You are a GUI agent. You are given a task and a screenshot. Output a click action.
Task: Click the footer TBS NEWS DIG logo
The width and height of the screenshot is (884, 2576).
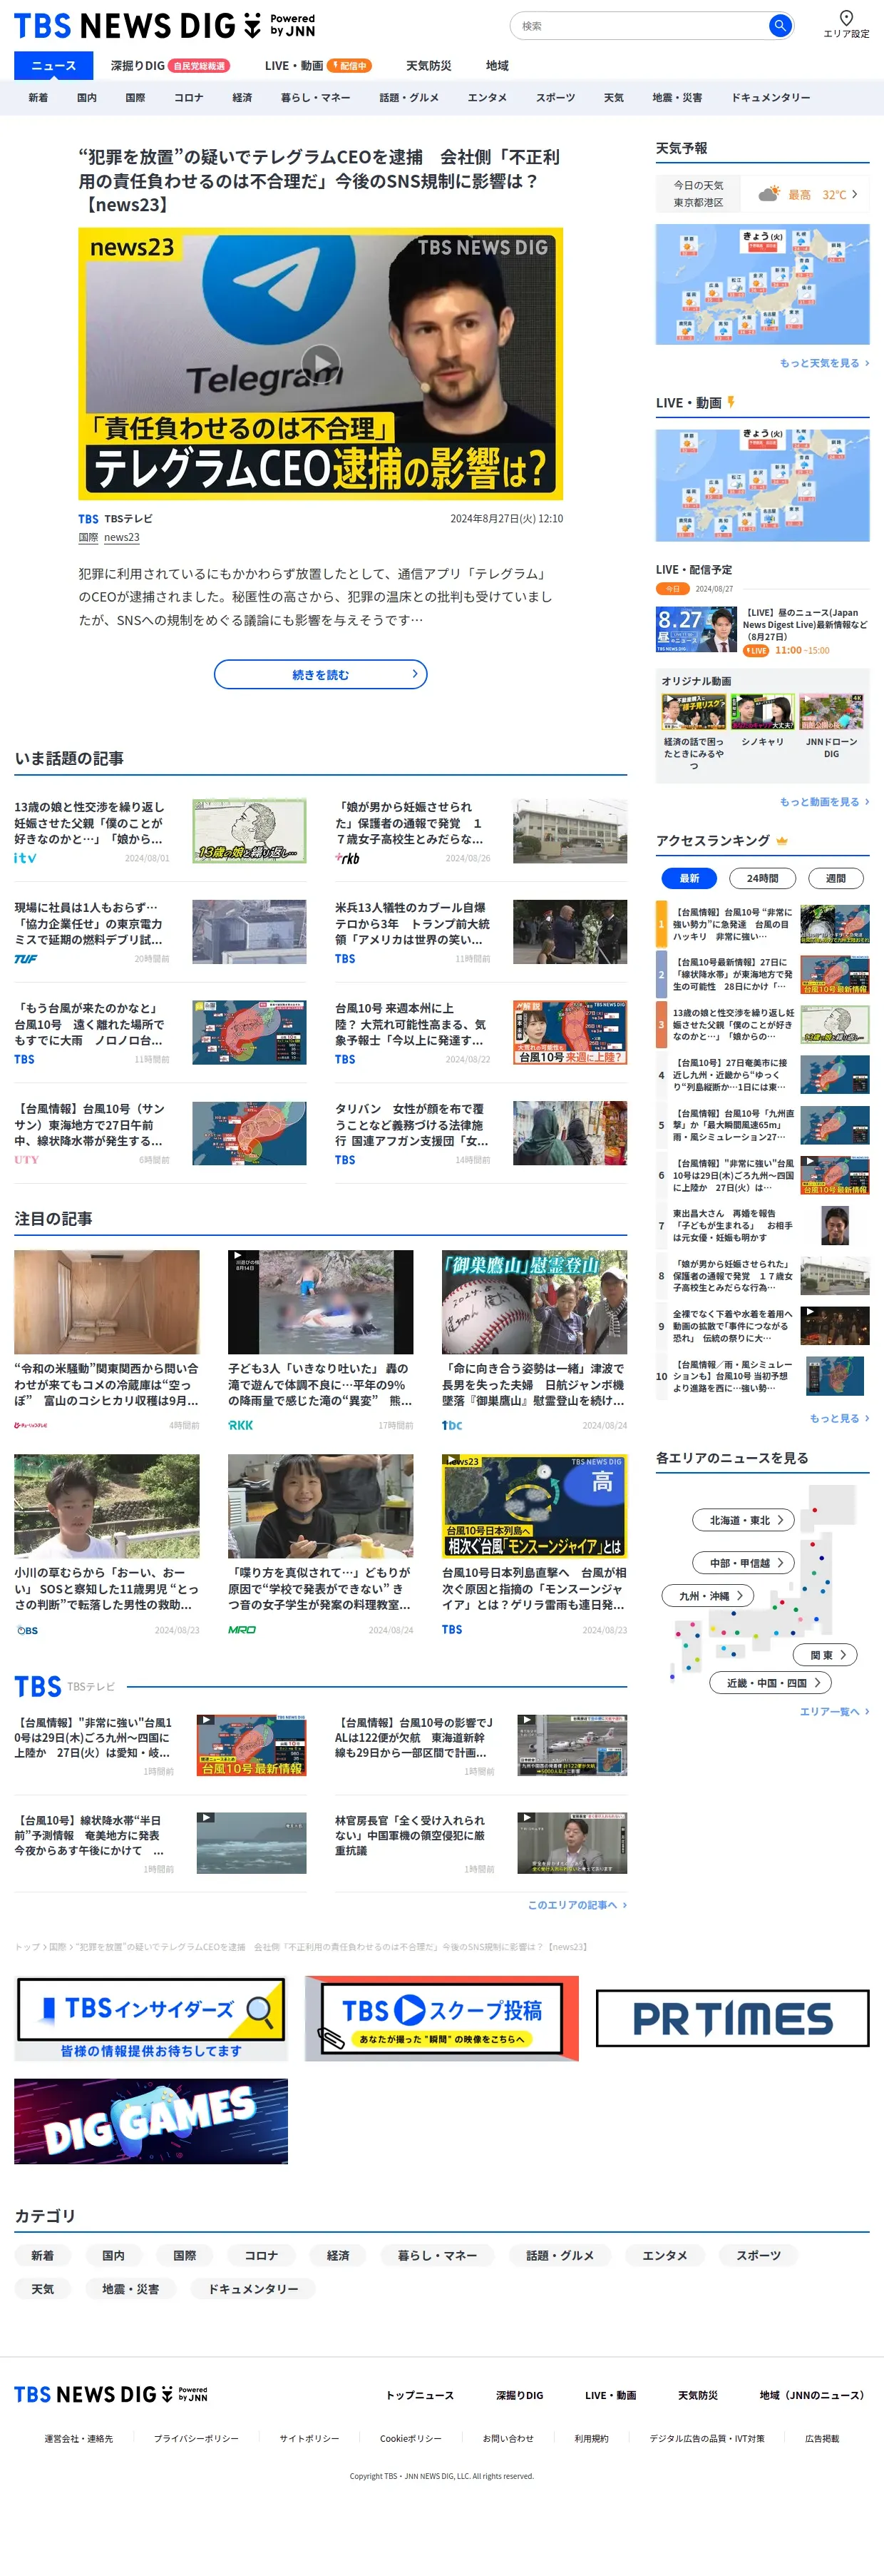point(111,2395)
